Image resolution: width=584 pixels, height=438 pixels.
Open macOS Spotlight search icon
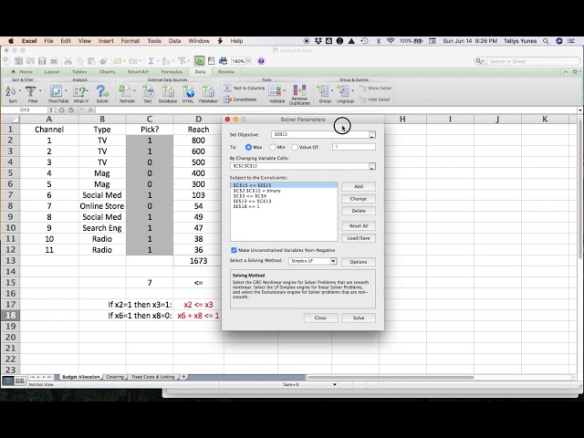pyautogui.click(x=546, y=41)
